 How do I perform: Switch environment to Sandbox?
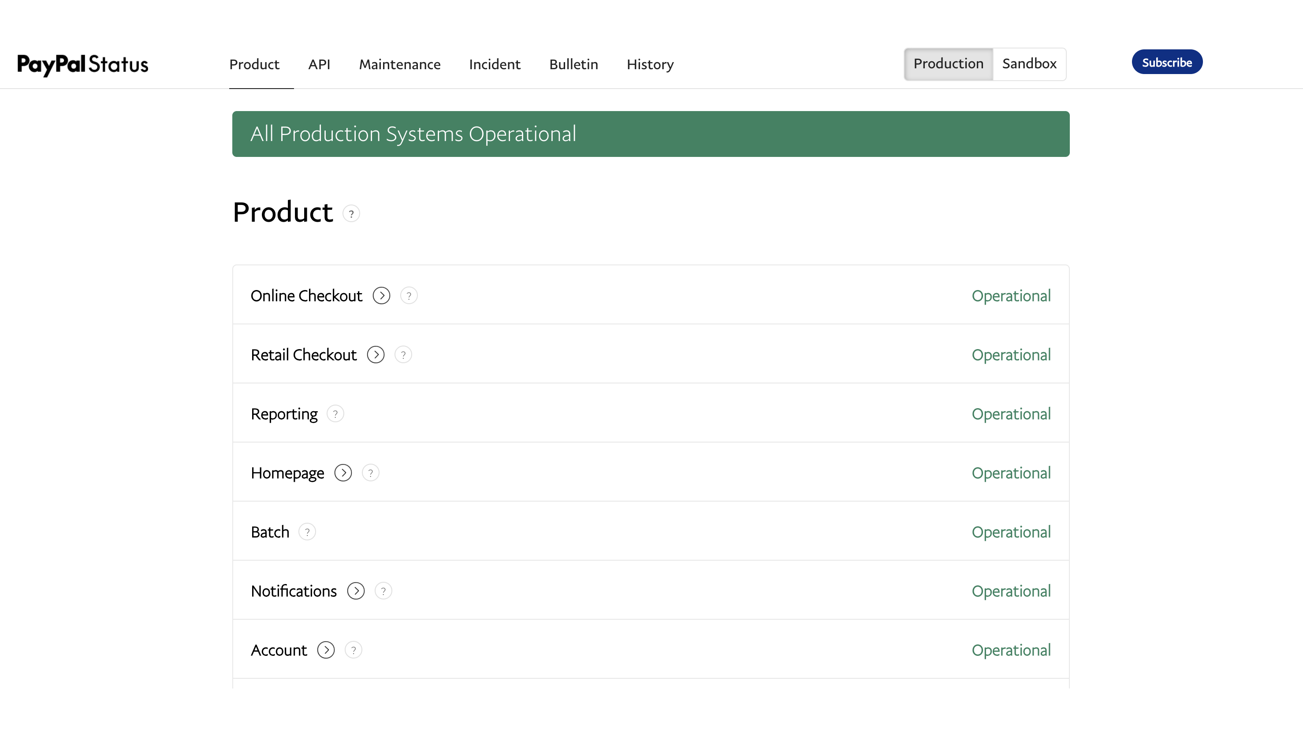coord(1029,64)
